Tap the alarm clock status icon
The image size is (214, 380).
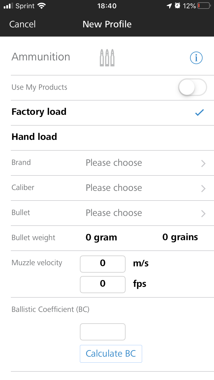177,6
